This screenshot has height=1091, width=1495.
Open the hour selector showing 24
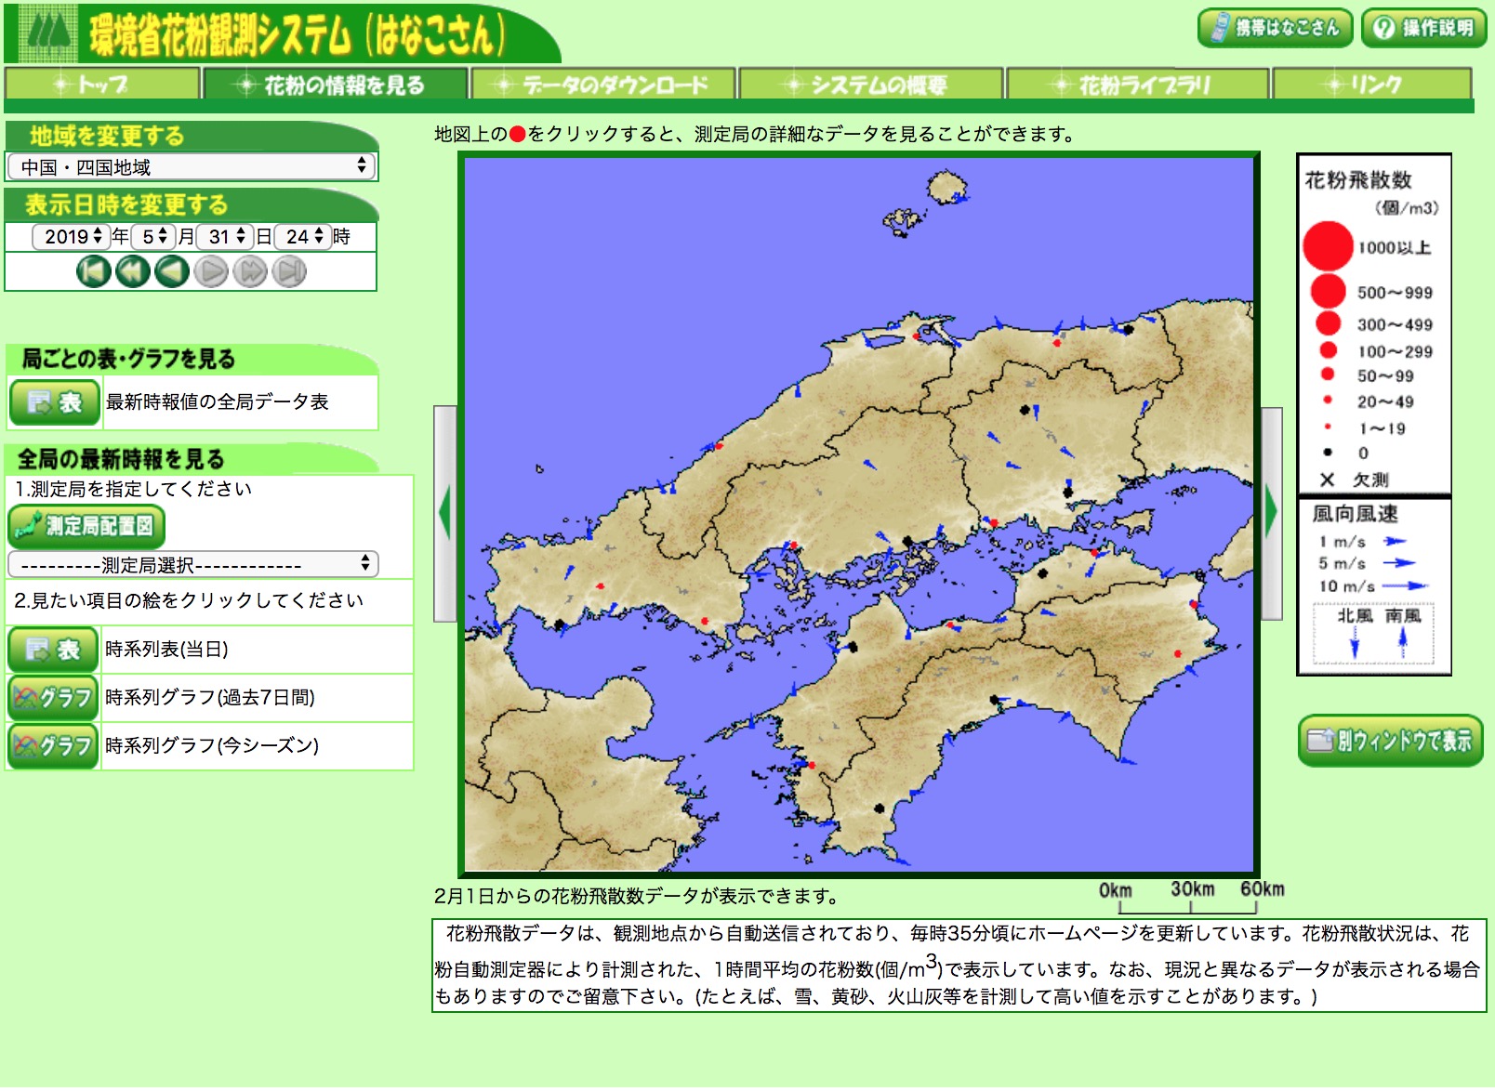pos(304,237)
